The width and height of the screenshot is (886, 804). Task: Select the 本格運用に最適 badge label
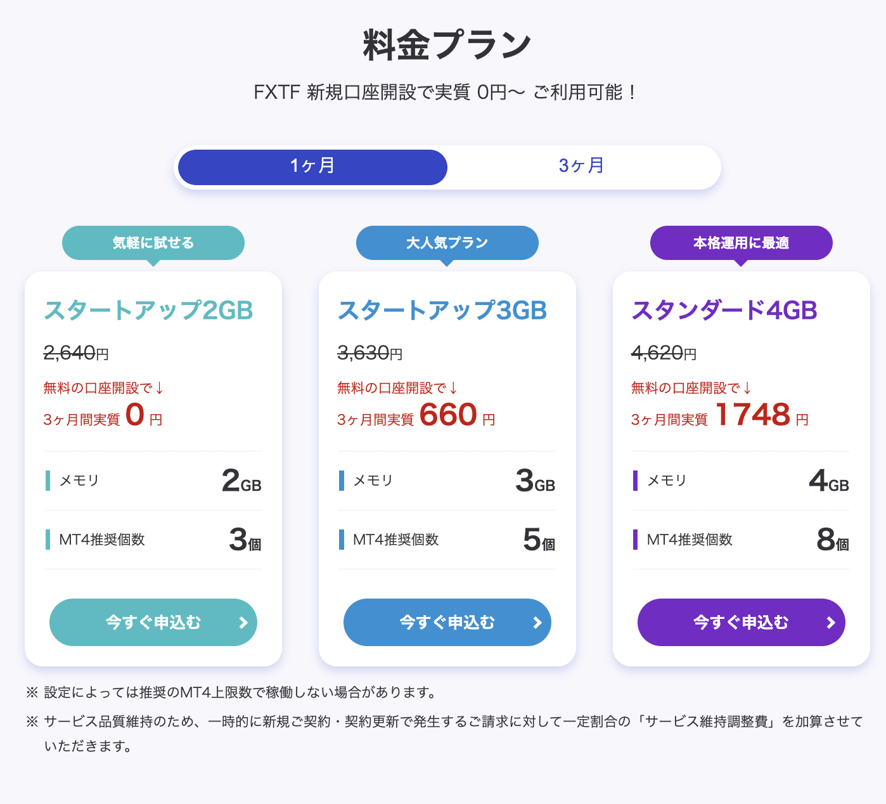tap(742, 243)
